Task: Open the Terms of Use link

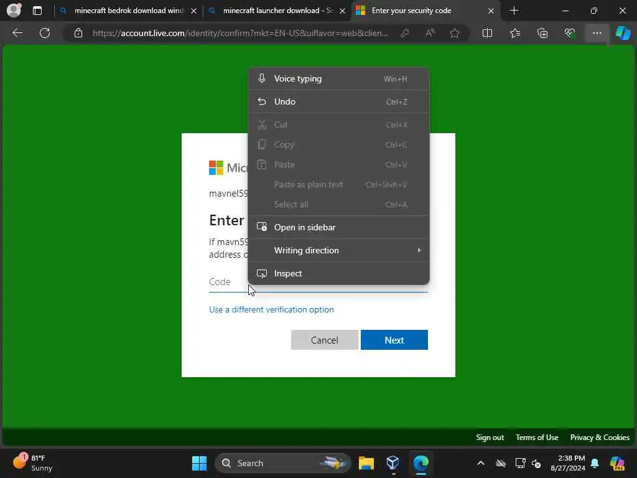Action: coord(537,438)
